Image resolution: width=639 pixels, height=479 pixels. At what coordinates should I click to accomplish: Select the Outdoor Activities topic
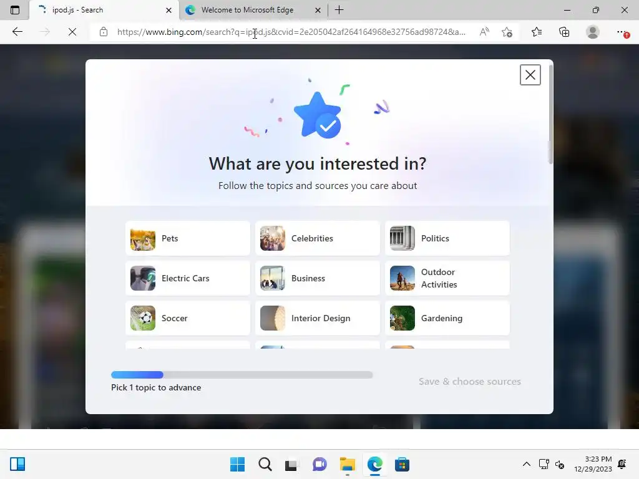click(447, 278)
